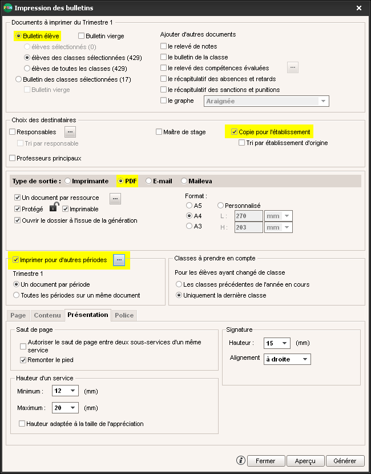Select Les classes précédentes de l'année en cours

pyautogui.click(x=243, y=284)
